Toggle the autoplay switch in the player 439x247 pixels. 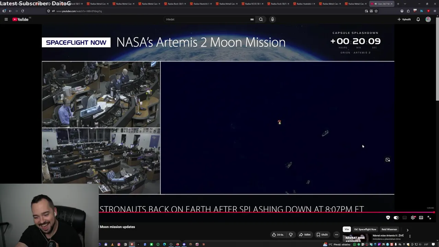click(x=396, y=217)
